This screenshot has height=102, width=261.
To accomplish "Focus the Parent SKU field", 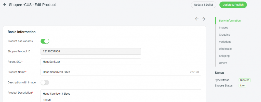I will pyautogui.click(x=91, y=62).
